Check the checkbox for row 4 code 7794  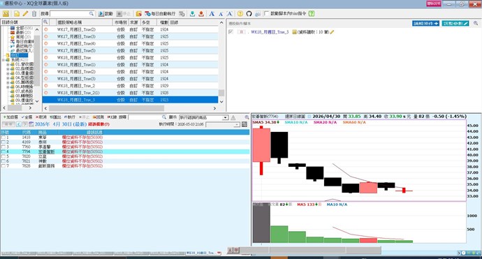tap(3, 151)
